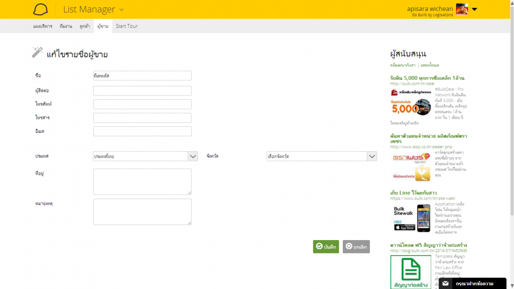The height and width of the screenshot is (289, 514).
Task: Click inside the ที่อยู่ address textarea
Action: [142, 182]
